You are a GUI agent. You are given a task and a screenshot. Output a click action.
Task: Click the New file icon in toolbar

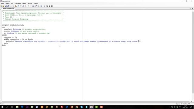pyautogui.click(x=1, y=6)
